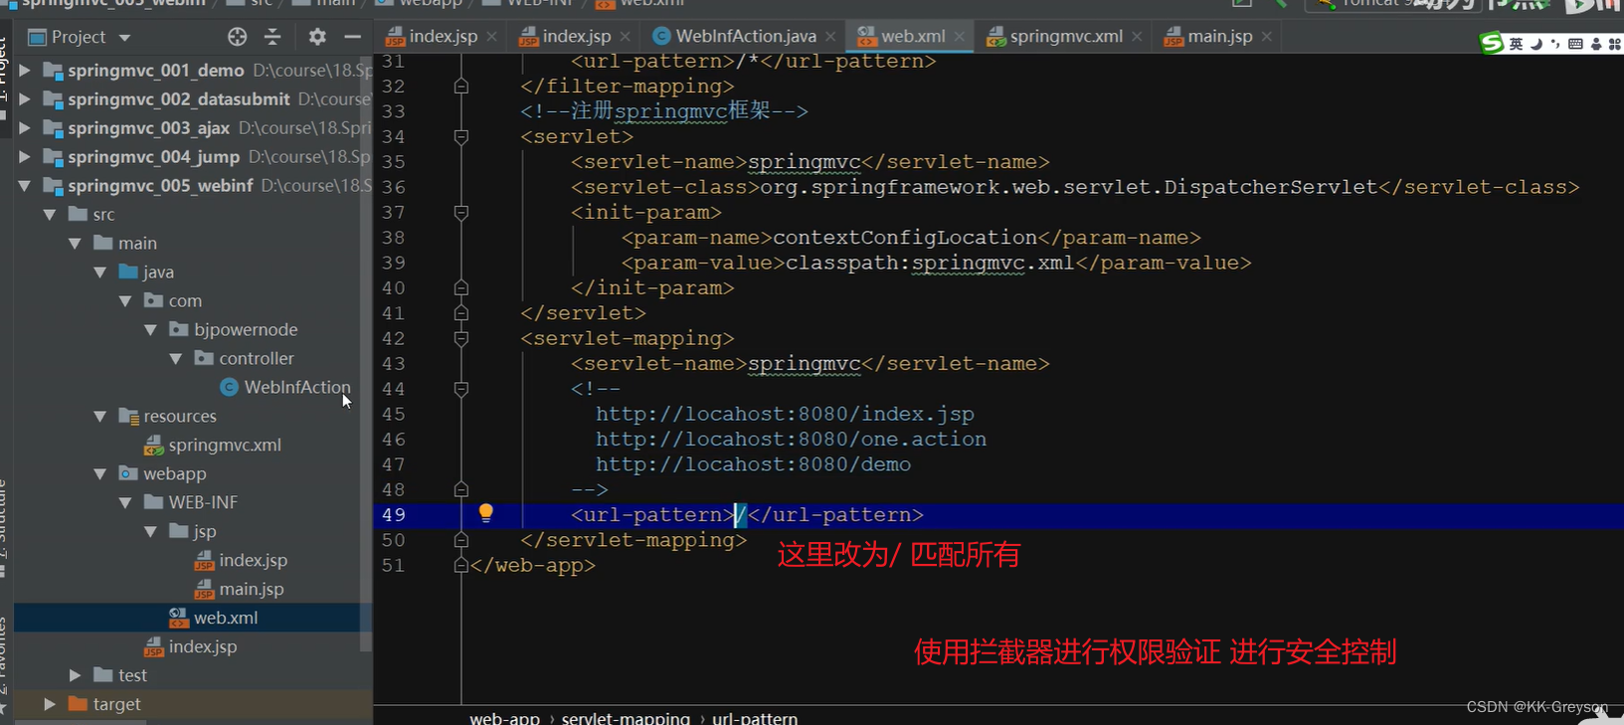Expand the springmvc_003_ajax module
The height and width of the screenshot is (725, 1624).
(x=25, y=128)
